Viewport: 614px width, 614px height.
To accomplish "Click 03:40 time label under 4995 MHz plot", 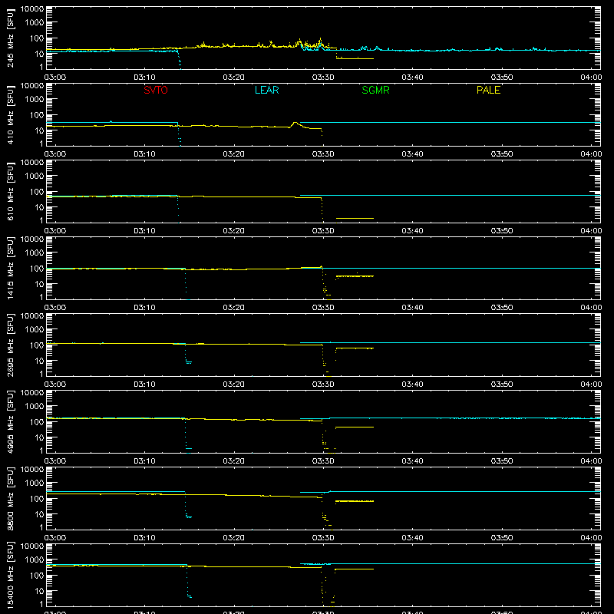I will pyautogui.click(x=412, y=461).
